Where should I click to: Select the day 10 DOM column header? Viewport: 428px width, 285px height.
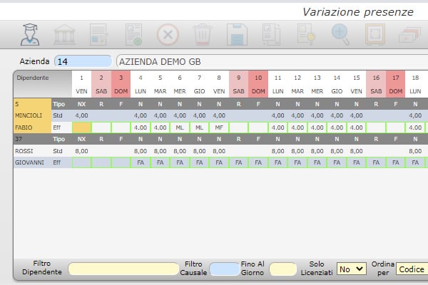coord(258,84)
